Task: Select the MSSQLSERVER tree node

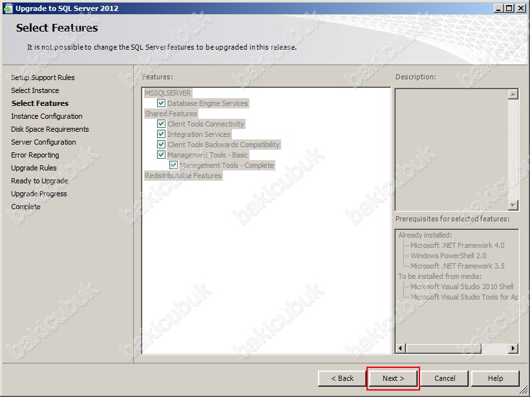Action: coord(167,93)
